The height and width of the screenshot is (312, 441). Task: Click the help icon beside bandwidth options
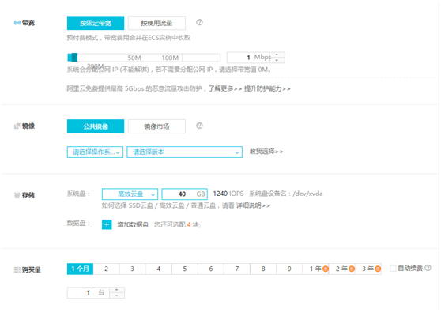(199, 22)
